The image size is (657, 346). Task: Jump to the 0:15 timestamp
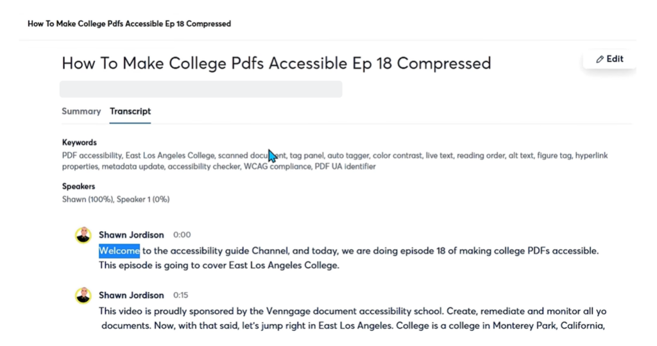(x=182, y=295)
